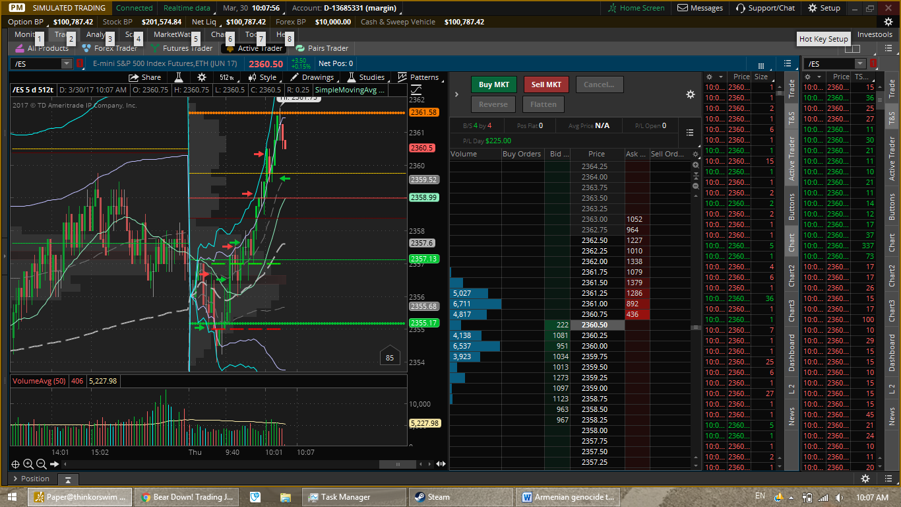Expand the Active Trader arrow left of Buy MKT
The image size is (901, 507).
point(456,94)
